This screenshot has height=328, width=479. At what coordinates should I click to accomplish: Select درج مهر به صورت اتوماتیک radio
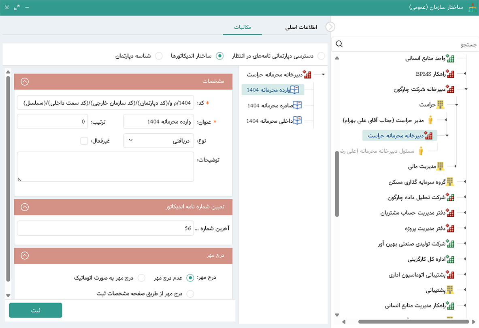(x=141, y=278)
